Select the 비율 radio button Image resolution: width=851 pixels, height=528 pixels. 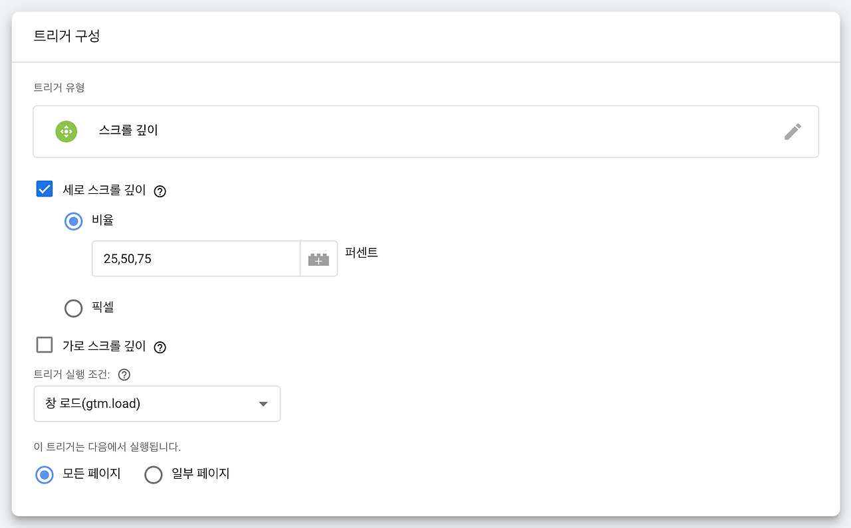point(73,221)
